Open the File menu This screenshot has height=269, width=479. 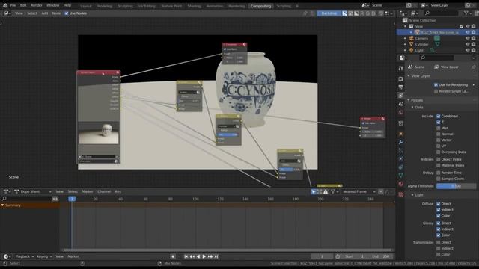(x=13, y=5)
